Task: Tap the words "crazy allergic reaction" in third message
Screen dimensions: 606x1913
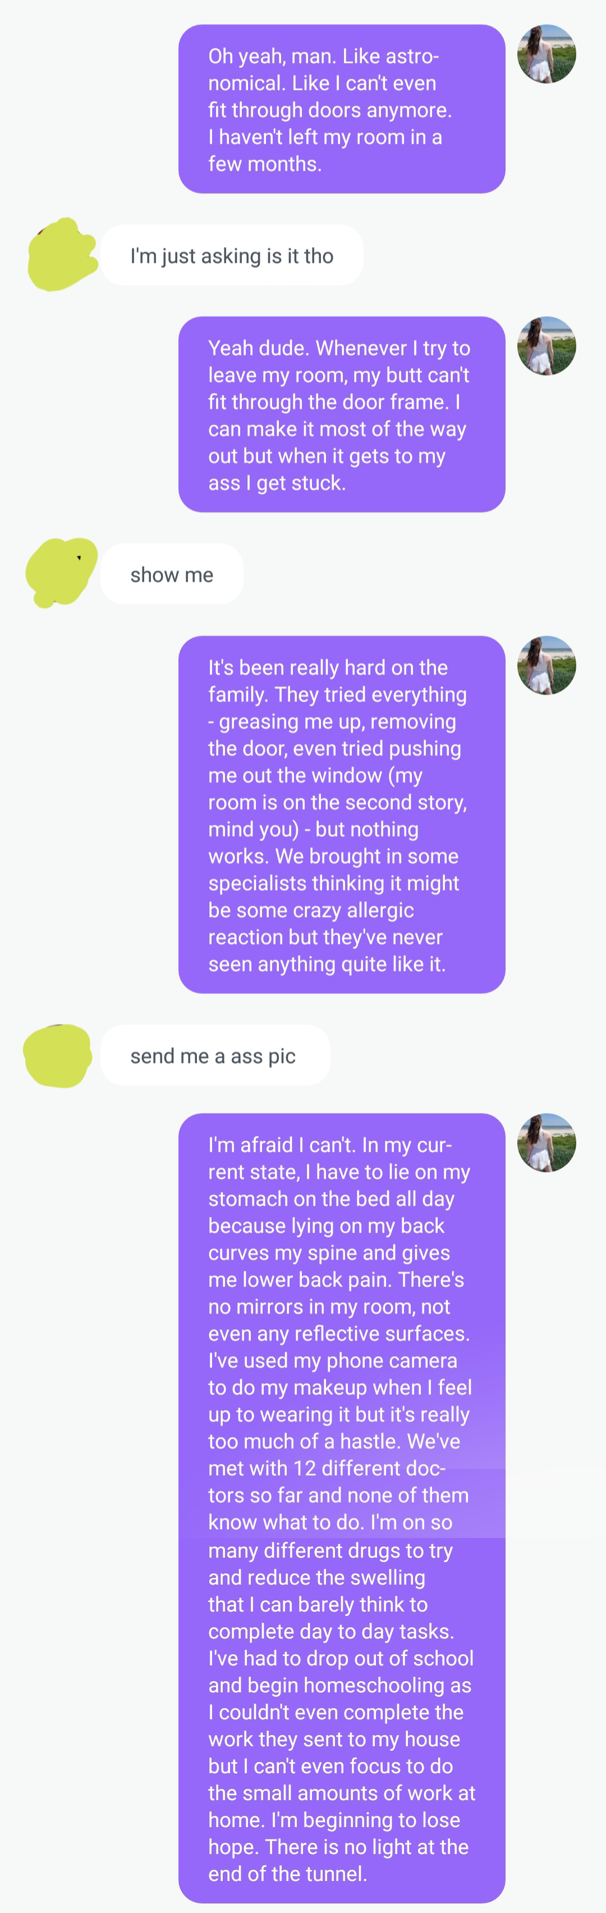Action: pyautogui.click(x=311, y=923)
